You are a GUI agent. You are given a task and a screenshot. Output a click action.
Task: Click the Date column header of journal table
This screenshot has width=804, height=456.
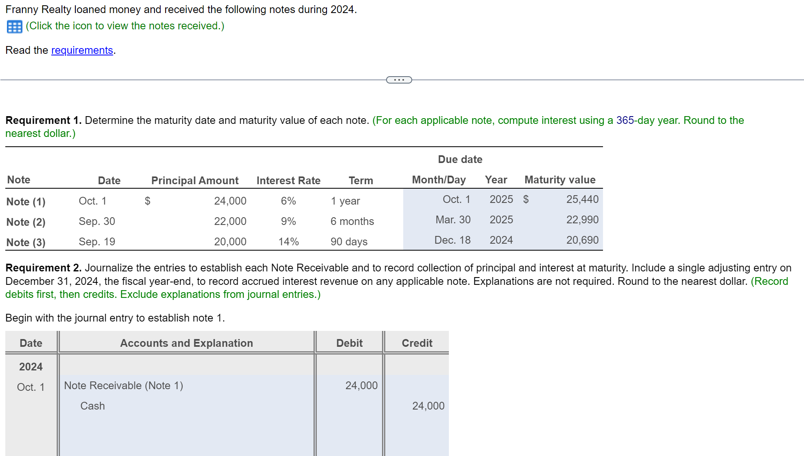tap(31, 343)
